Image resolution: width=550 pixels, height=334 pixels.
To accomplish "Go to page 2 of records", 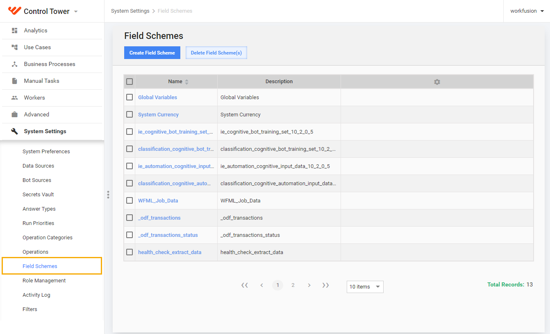I will [293, 285].
